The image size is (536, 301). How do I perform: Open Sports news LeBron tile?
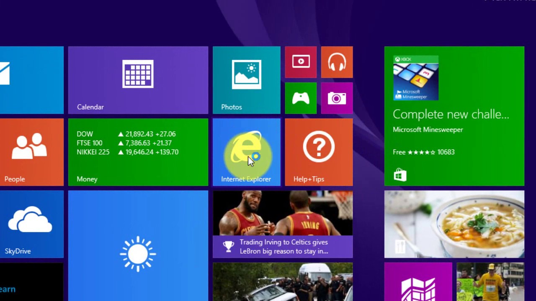point(283,224)
